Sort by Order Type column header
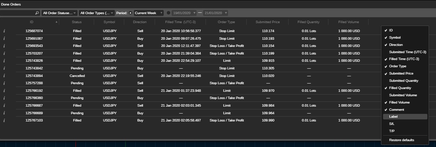Screen dimensions: 436x147 pyautogui.click(x=226, y=22)
